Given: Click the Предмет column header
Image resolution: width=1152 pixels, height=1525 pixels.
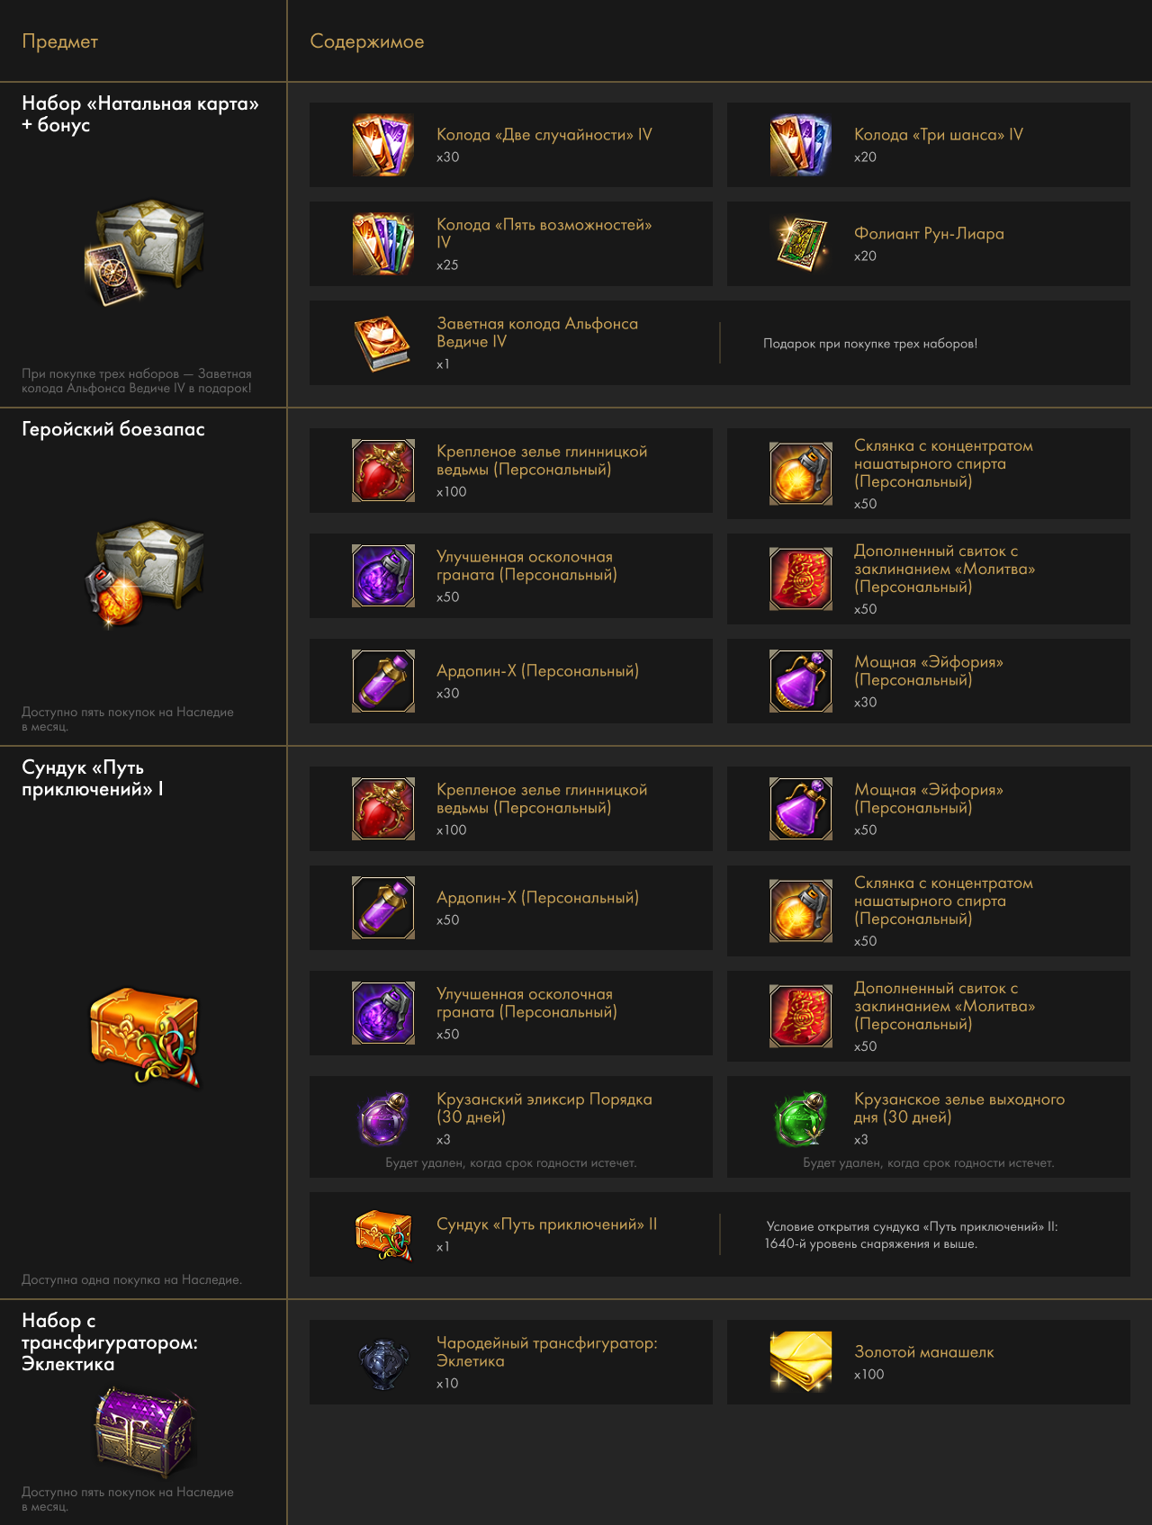Looking at the screenshot, I should click(x=60, y=41).
